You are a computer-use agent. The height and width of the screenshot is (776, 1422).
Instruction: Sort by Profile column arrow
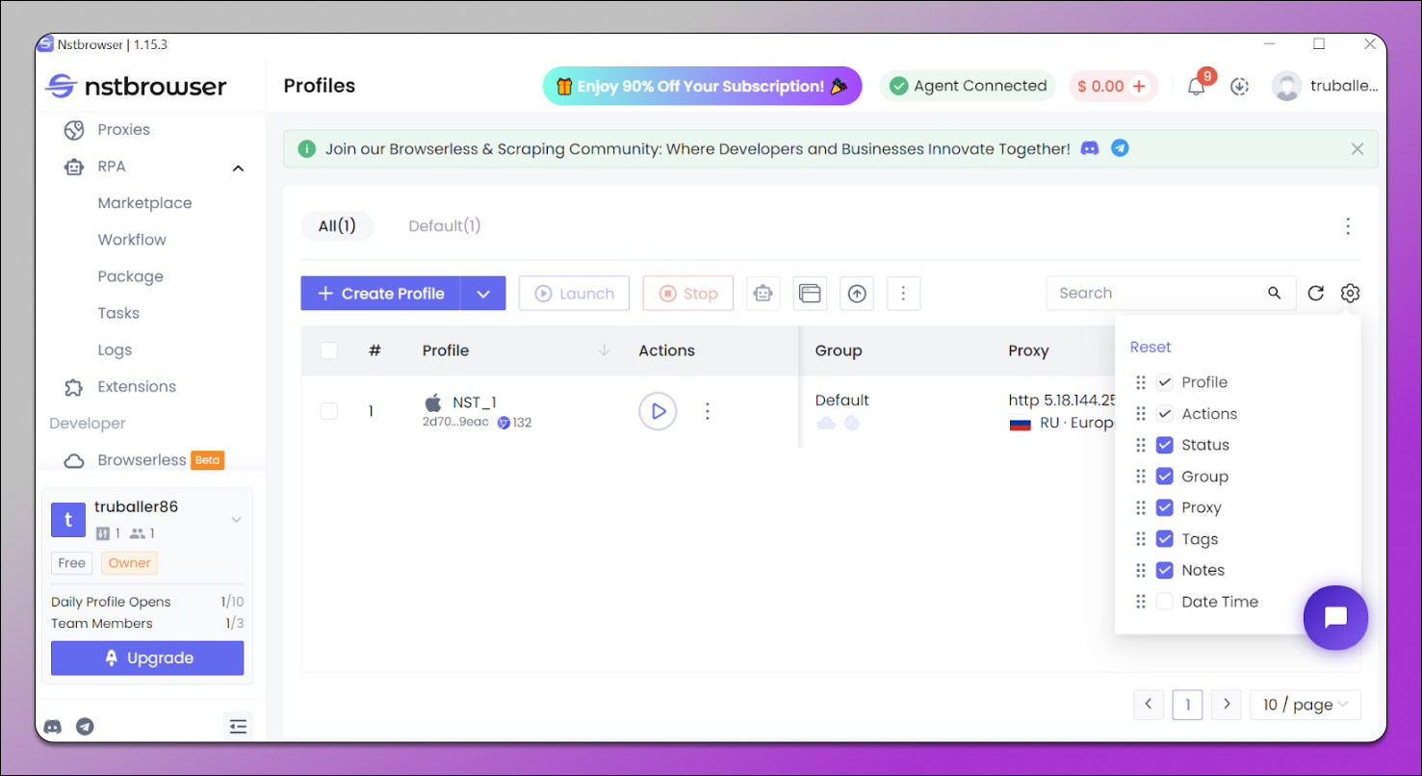[605, 350]
